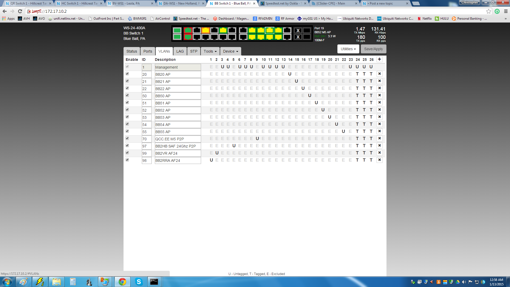Enable checkbox for BB2VR AF24 VLAN
Screen dimensions: 510x287
click(x=127, y=153)
